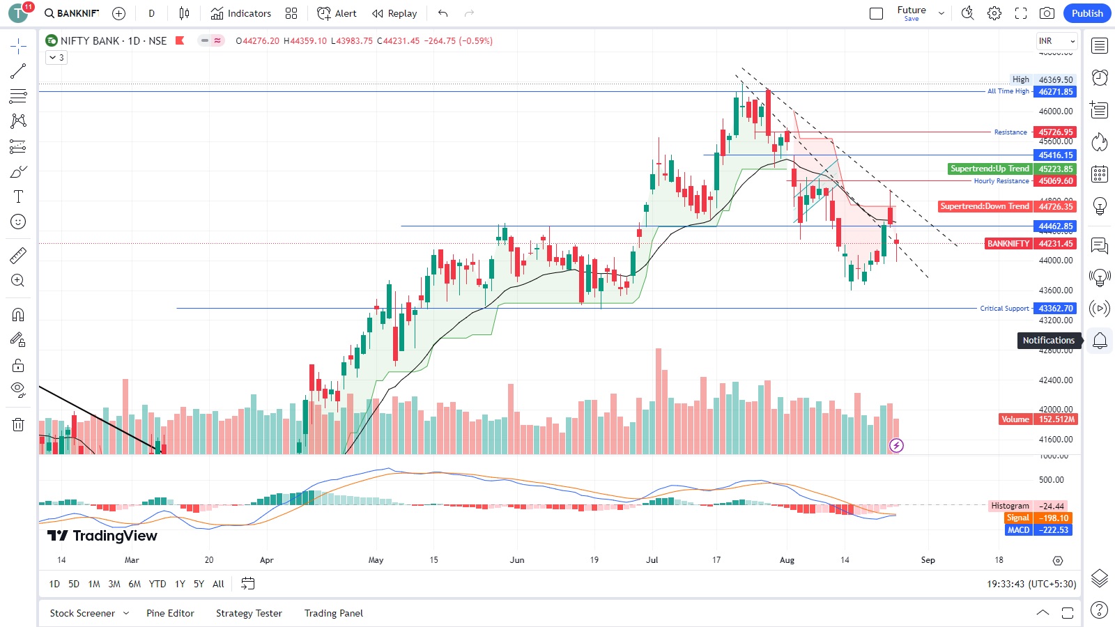This screenshot has height=627, width=1115.
Task: Open the chats panel
Action: click(1100, 245)
